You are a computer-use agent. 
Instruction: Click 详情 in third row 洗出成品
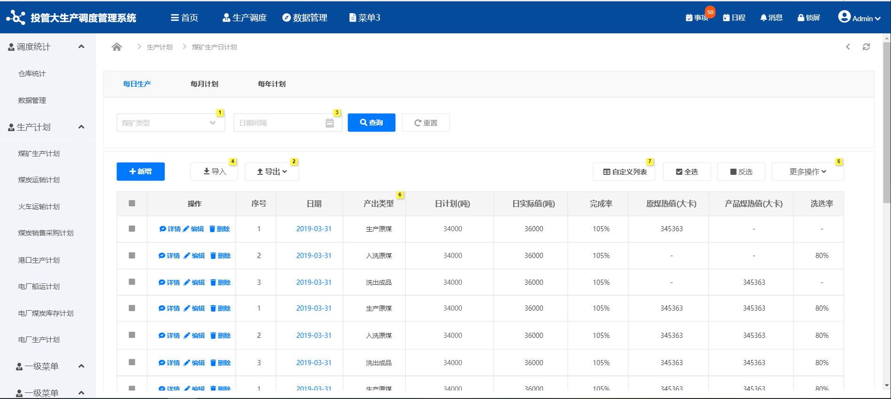tap(169, 282)
